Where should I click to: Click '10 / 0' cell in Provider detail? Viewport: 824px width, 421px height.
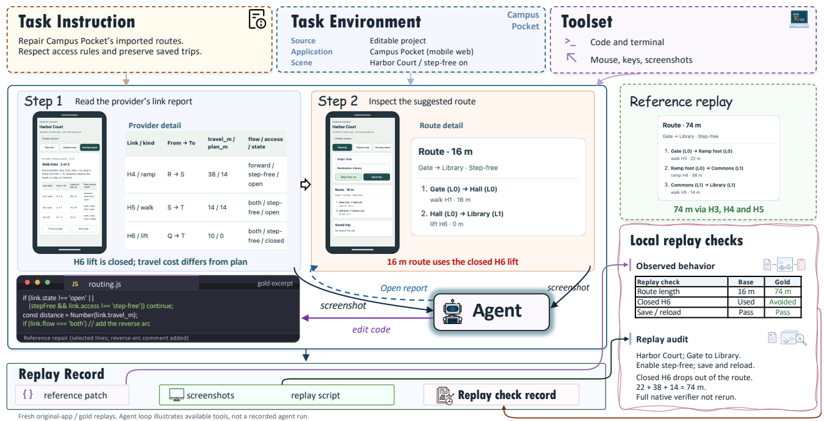tap(216, 236)
